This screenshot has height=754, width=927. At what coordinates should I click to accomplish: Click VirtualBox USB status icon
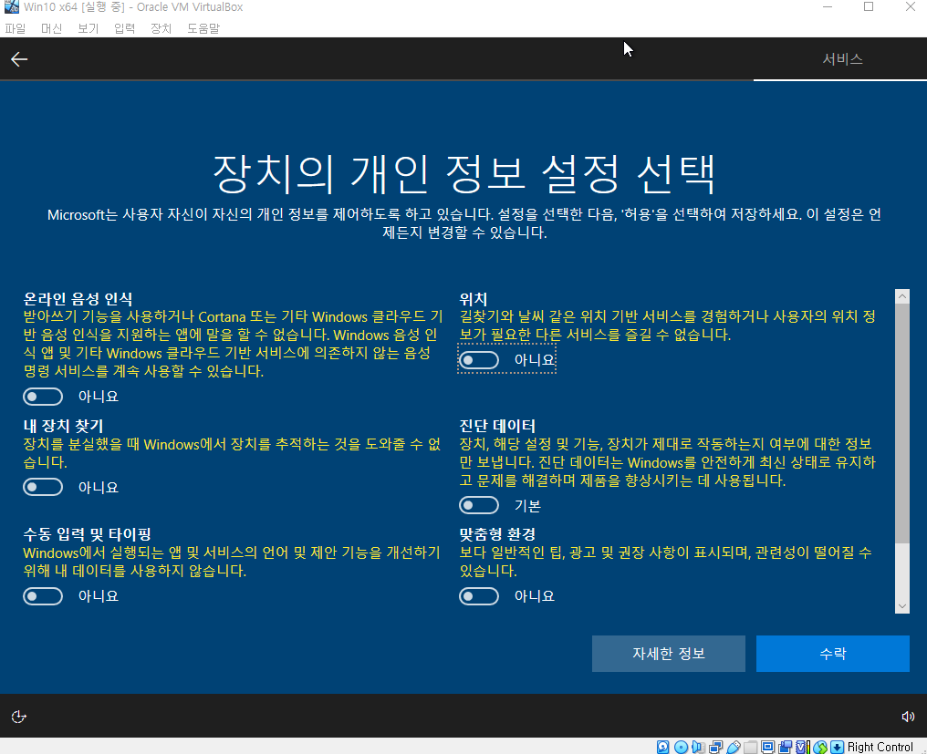pyautogui.click(x=734, y=747)
